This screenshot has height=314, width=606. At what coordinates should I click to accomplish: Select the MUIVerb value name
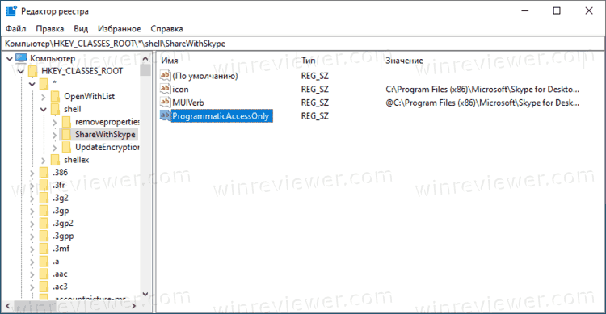tap(188, 103)
